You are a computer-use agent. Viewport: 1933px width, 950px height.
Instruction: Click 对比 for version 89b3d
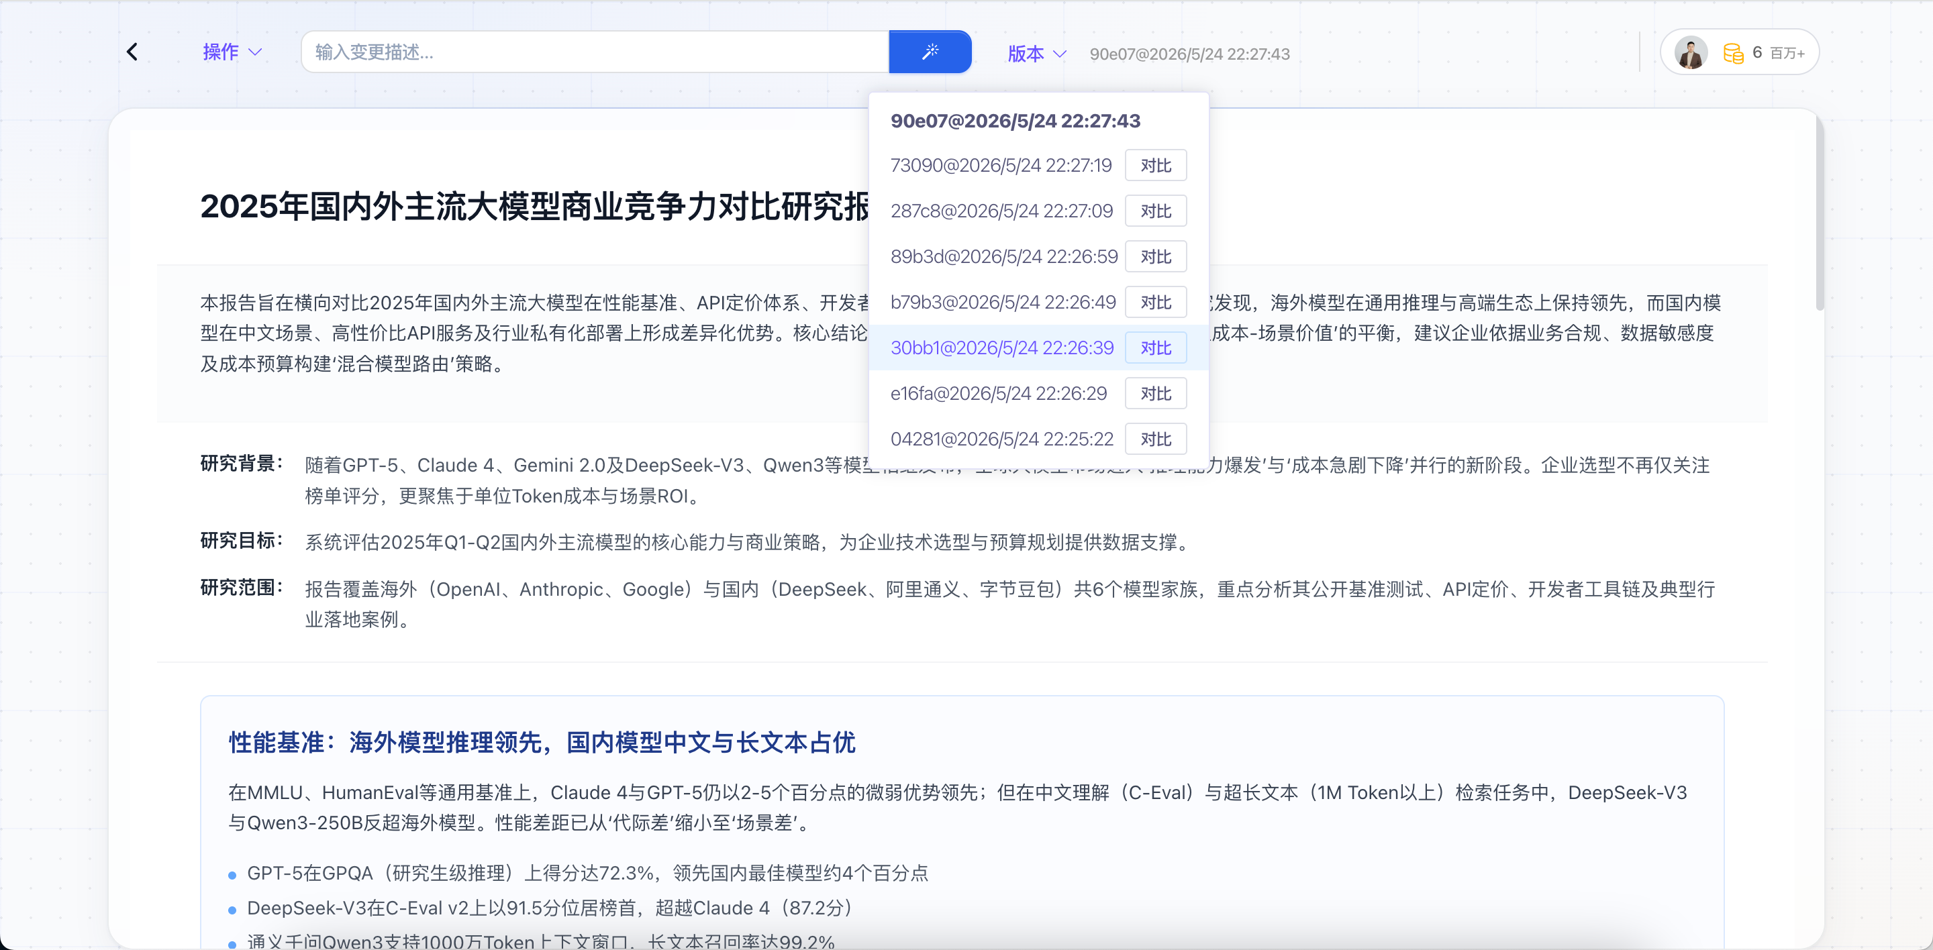point(1156,256)
